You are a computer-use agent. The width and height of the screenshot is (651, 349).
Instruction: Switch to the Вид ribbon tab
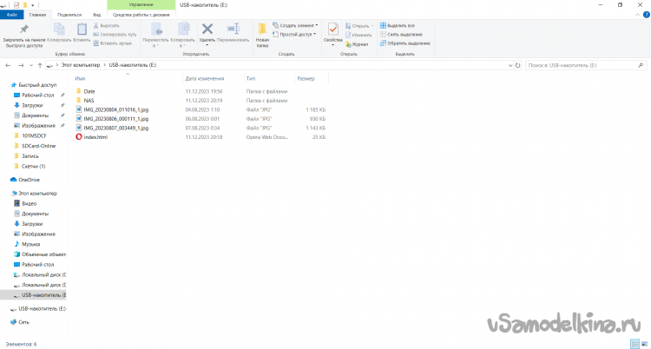point(96,15)
